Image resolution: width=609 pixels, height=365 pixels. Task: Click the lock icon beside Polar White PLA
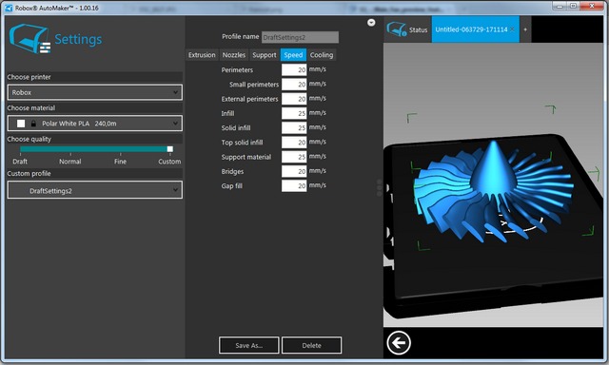(33, 124)
